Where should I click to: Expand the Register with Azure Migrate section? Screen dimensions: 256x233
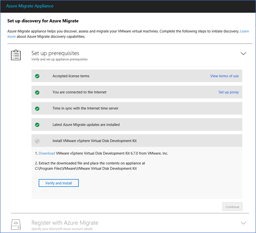243,223
